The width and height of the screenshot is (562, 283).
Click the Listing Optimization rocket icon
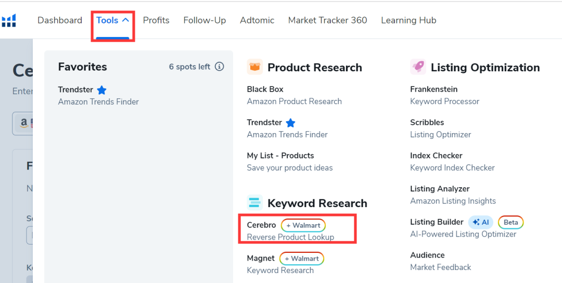(x=418, y=67)
